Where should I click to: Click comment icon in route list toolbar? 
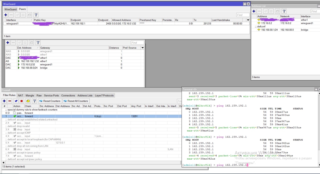point(31,43)
